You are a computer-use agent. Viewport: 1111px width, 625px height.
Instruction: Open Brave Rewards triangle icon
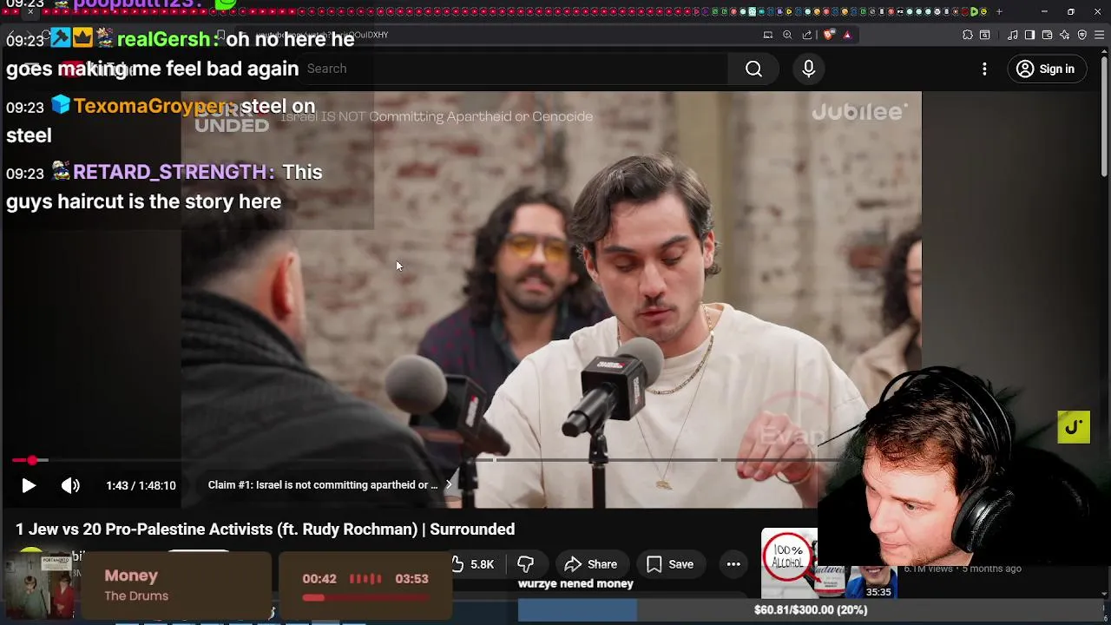click(847, 35)
